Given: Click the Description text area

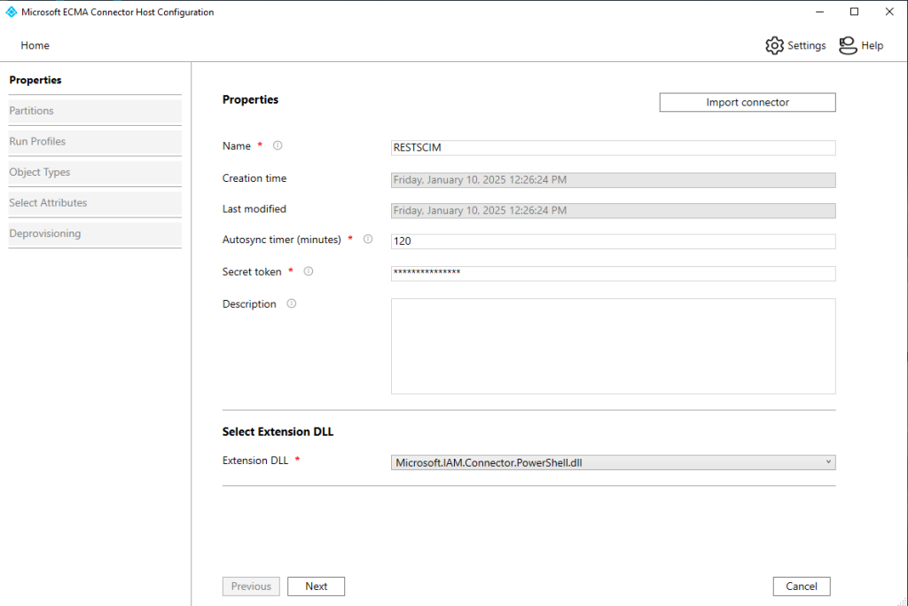Looking at the screenshot, I should 613,346.
